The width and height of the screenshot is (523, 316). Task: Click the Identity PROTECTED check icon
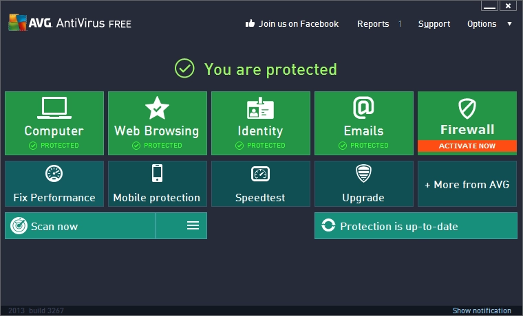239,146
